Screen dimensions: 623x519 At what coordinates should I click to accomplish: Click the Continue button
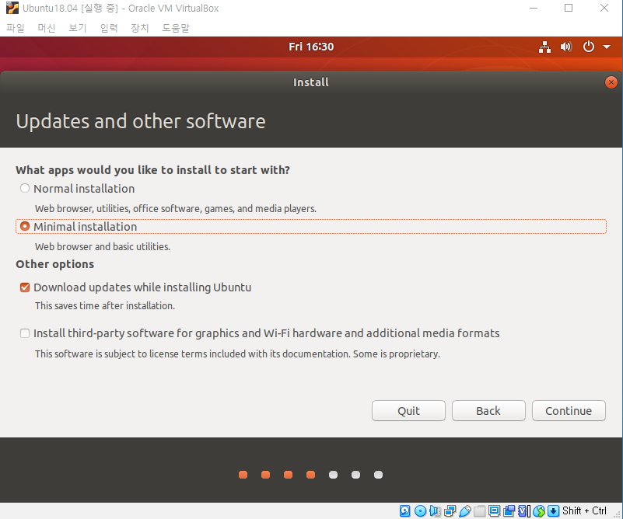[x=569, y=411]
